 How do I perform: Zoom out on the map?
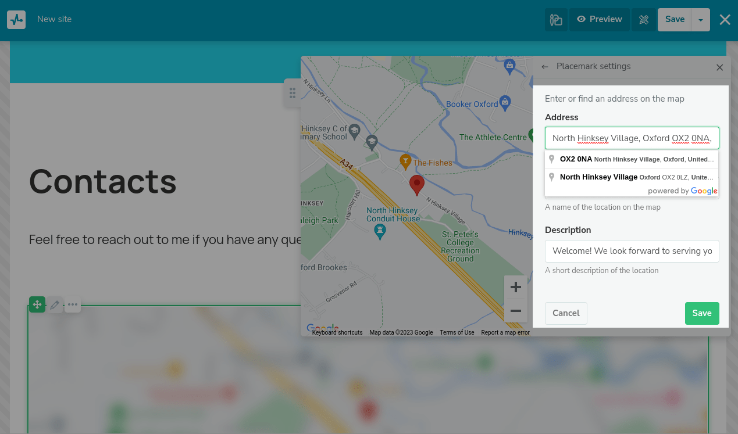coord(515,311)
